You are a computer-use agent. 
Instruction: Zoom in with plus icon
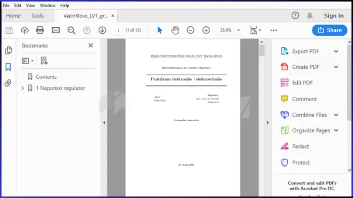(206, 30)
